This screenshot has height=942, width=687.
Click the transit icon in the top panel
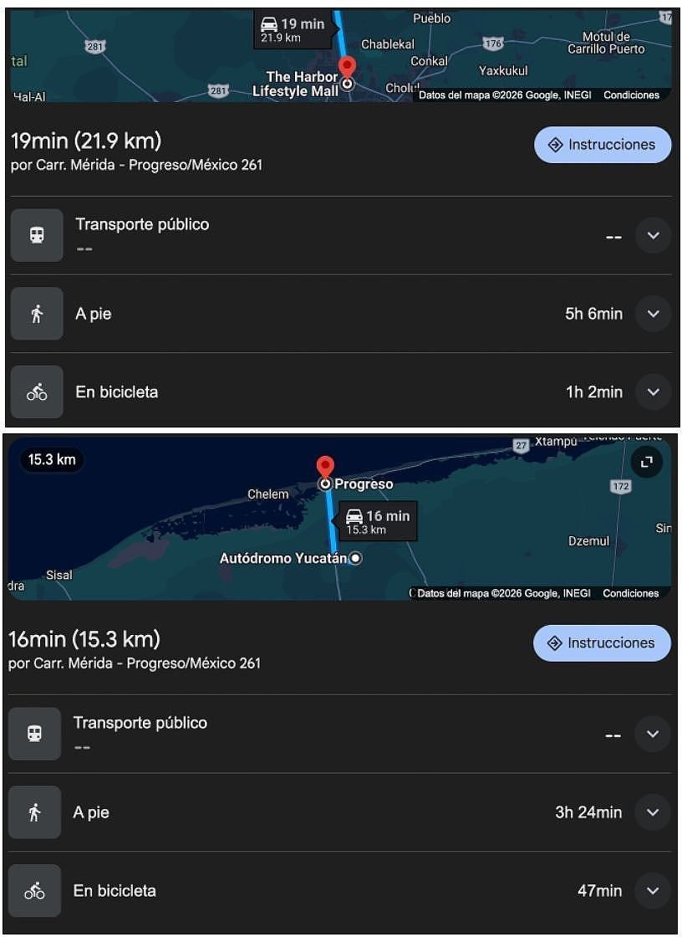click(37, 235)
